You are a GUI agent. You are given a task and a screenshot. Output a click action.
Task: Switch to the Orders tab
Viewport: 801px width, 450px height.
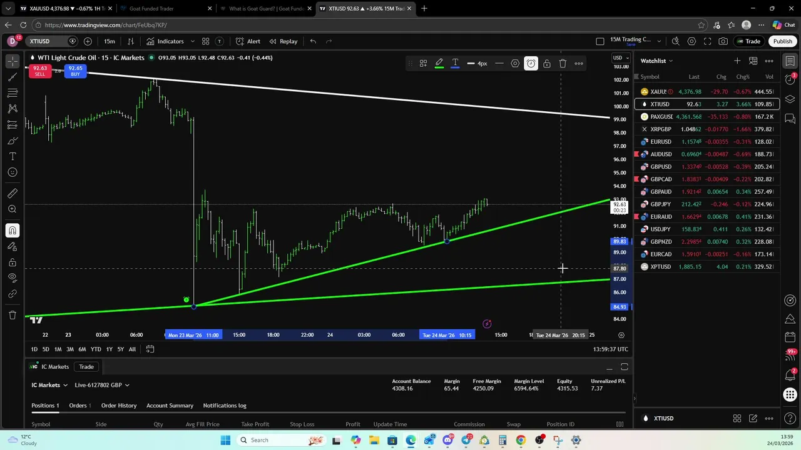[79, 406]
